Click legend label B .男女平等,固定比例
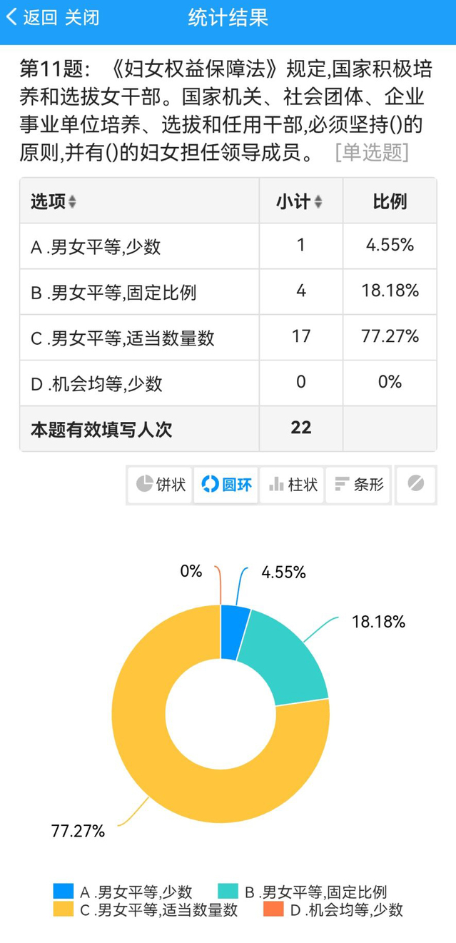Image resolution: width=456 pixels, height=943 pixels. pyautogui.click(x=315, y=891)
